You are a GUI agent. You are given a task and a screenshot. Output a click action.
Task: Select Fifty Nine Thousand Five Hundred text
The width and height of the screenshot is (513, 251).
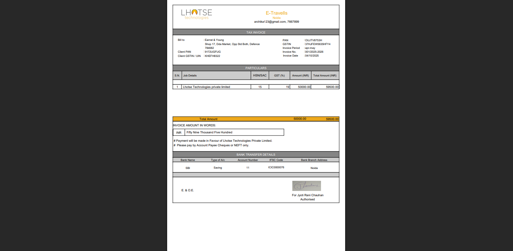coord(209,132)
